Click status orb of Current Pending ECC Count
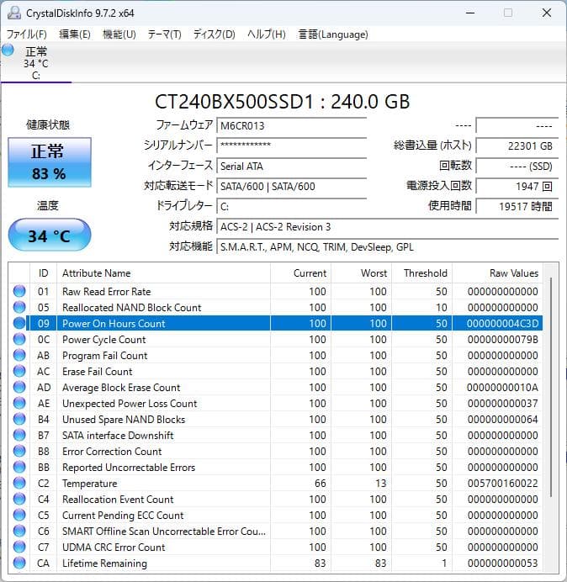 tap(19, 515)
